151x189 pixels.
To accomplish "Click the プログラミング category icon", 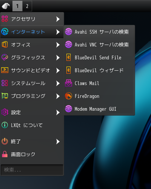I will pyautogui.click(x=5, y=96).
